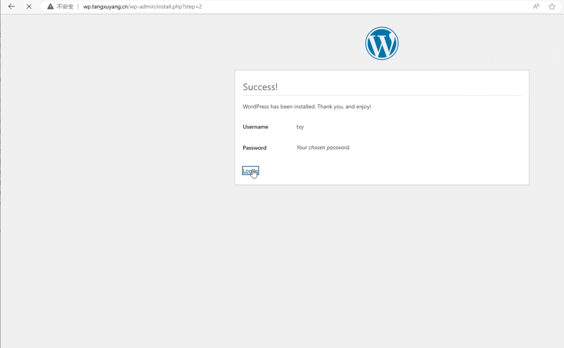The image size is (564, 348).
Task: Click the Log In button
Action: [250, 171]
